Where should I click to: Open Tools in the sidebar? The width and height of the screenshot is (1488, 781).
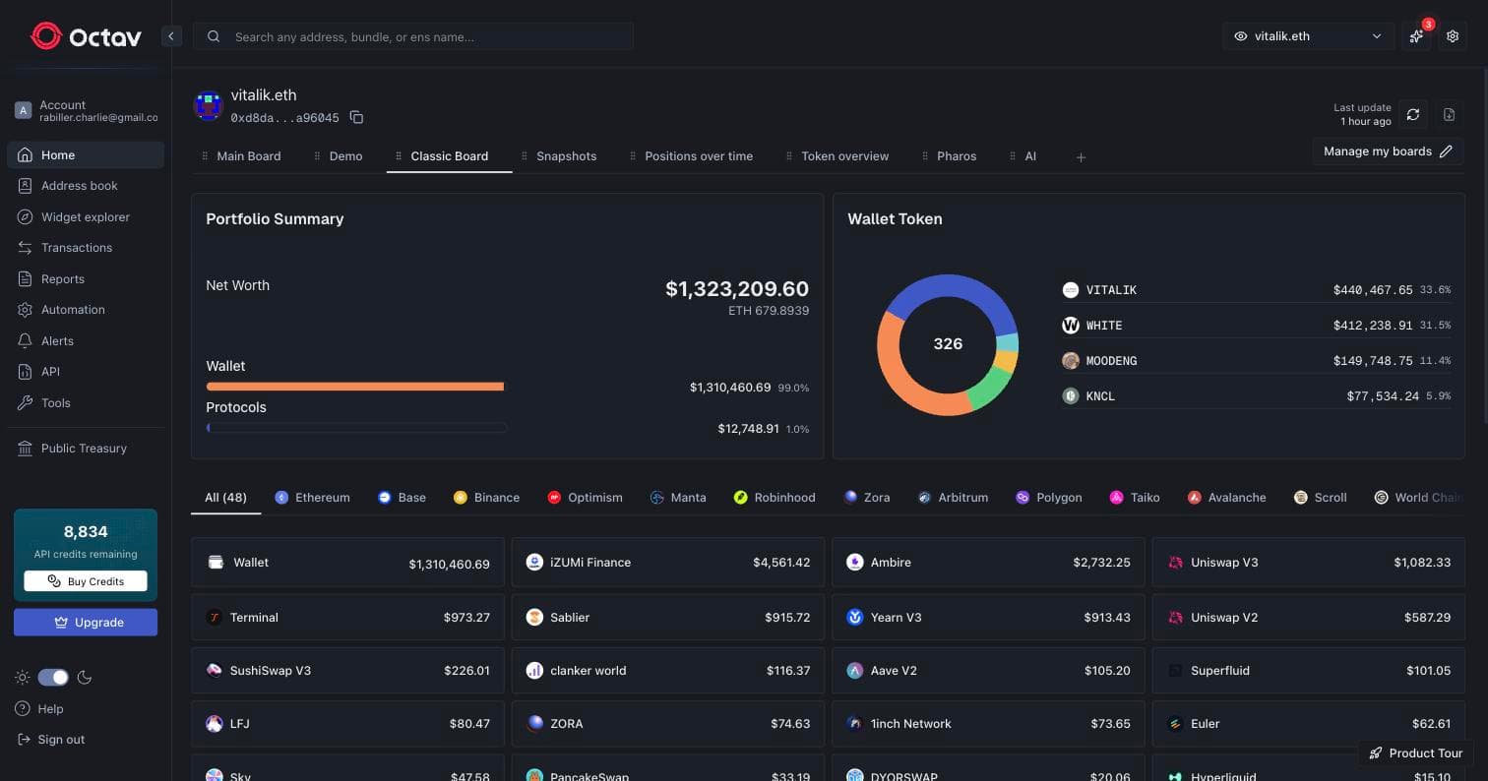86,403
